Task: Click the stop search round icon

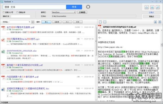Action: (88, 7)
